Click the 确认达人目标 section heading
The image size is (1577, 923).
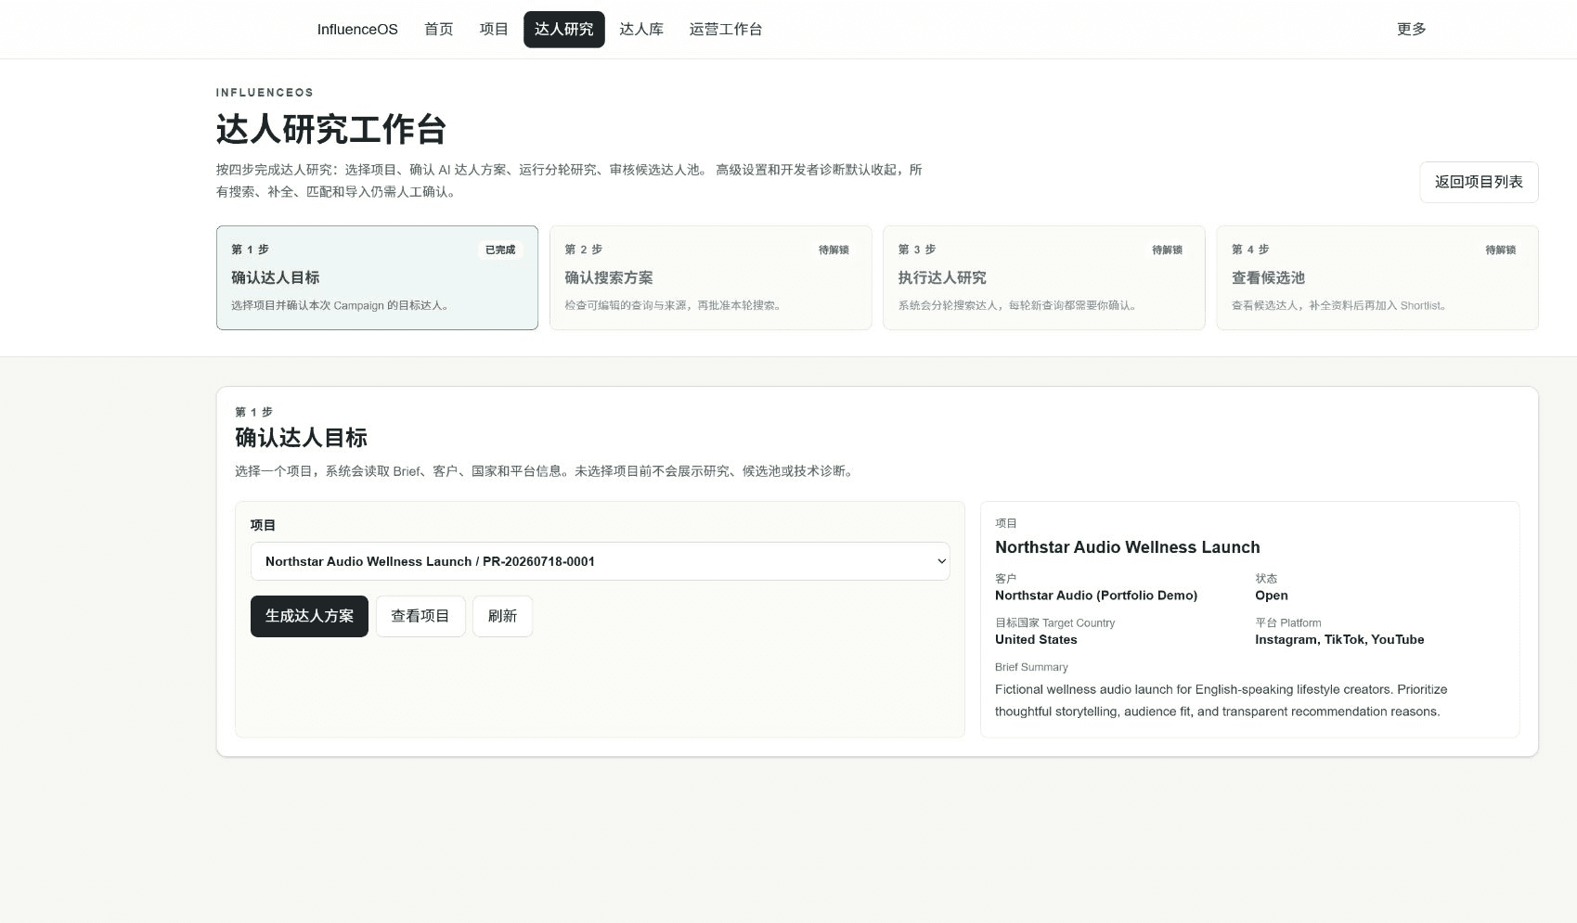(x=301, y=438)
